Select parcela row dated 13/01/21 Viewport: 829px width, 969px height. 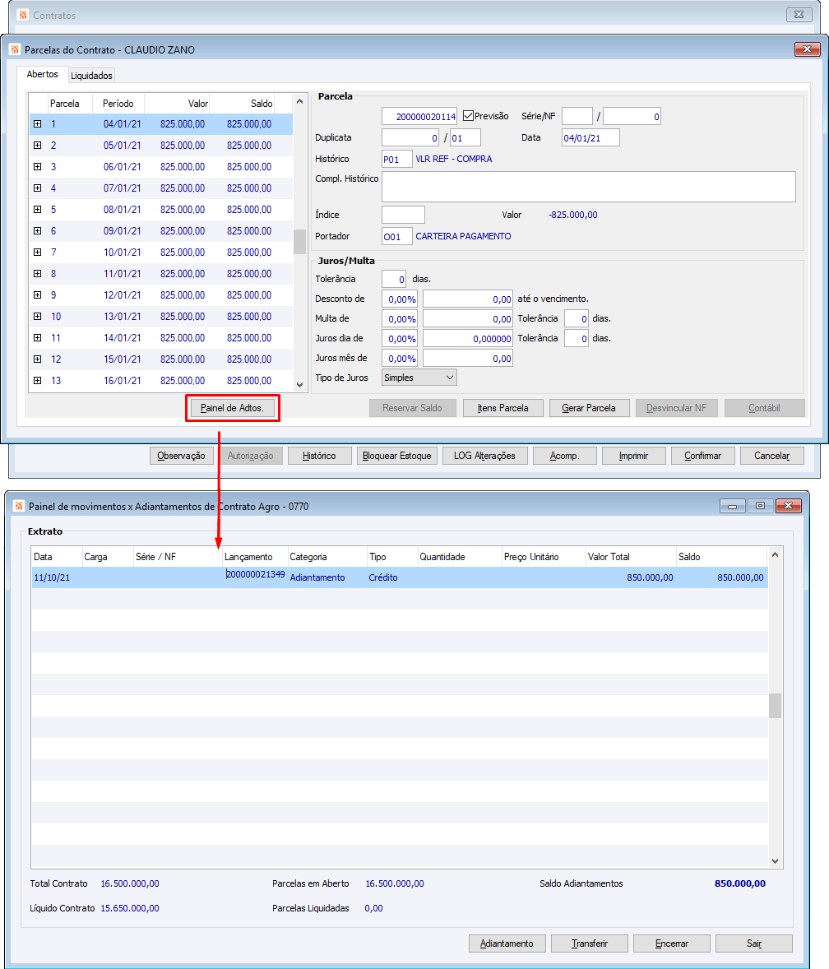click(x=161, y=317)
